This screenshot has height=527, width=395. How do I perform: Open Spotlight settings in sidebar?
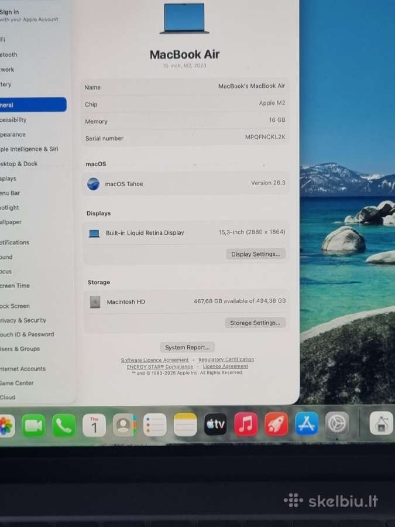[x=9, y=207]
